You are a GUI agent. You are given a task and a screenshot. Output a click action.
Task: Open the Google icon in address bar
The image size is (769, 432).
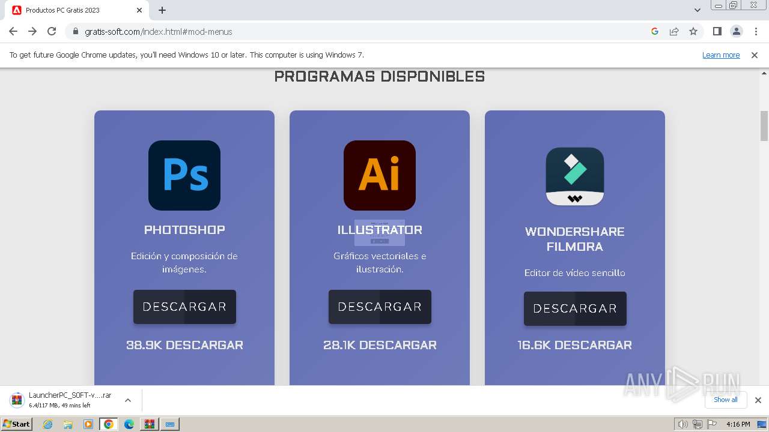(655, 31)
